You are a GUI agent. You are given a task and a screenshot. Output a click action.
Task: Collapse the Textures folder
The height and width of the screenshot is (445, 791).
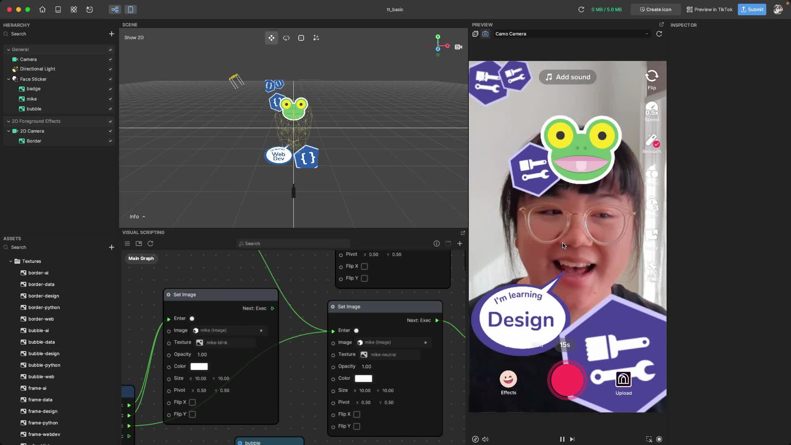11,261
